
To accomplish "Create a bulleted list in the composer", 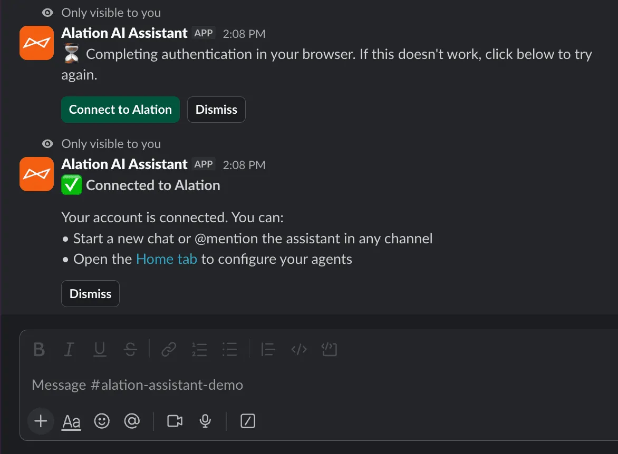I will click(x=230, y=350).
